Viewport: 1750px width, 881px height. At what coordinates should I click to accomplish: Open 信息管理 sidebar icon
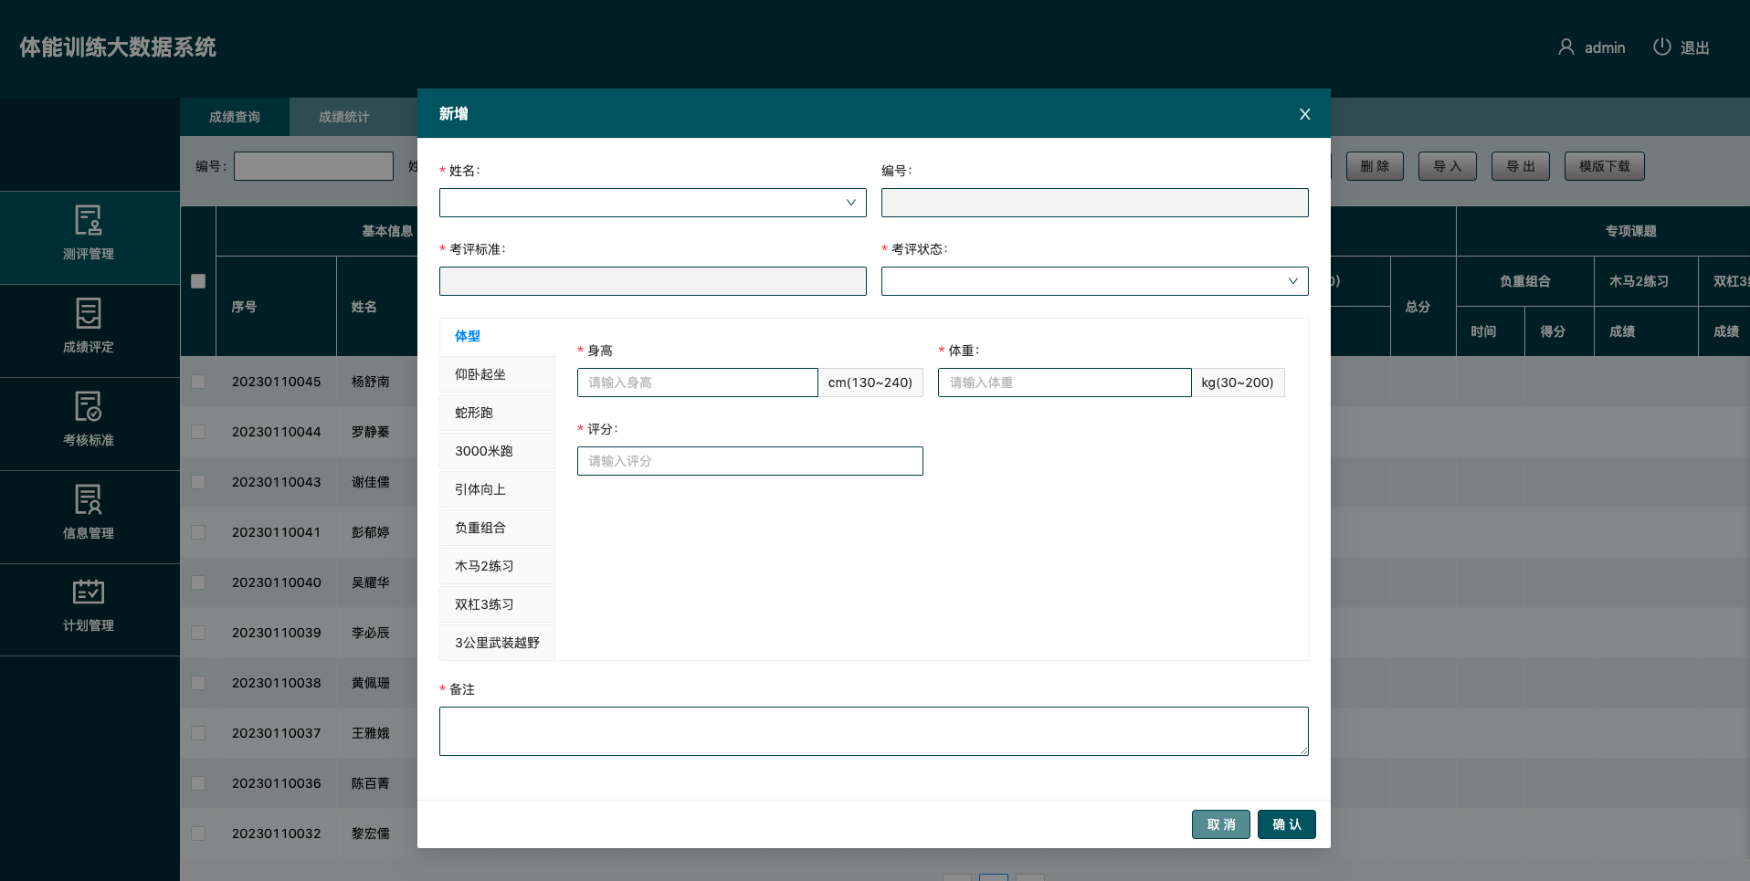point(89,499)
